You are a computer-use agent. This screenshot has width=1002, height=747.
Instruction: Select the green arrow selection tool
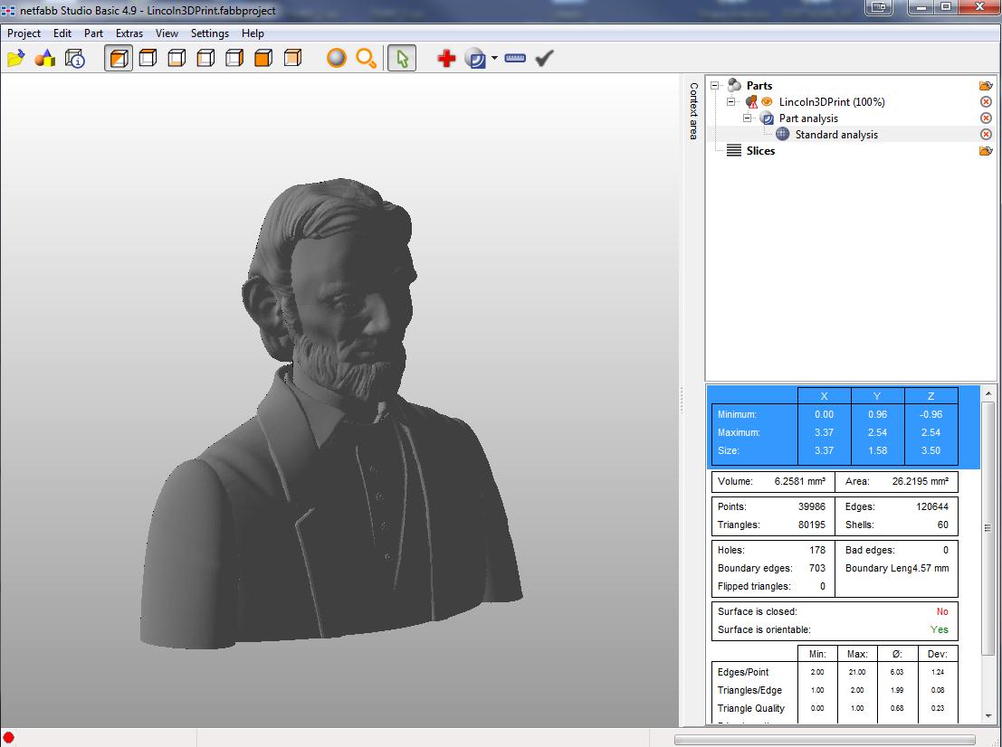coord(402,59)
